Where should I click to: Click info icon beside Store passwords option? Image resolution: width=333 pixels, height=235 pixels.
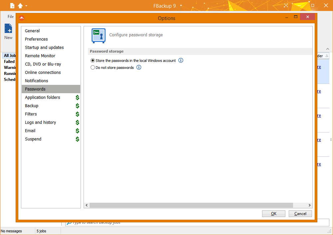181,61
